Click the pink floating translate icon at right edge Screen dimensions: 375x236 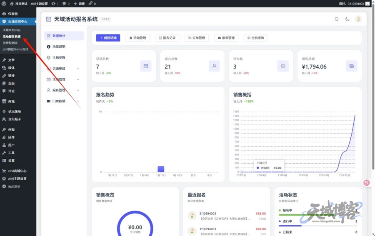367,183
